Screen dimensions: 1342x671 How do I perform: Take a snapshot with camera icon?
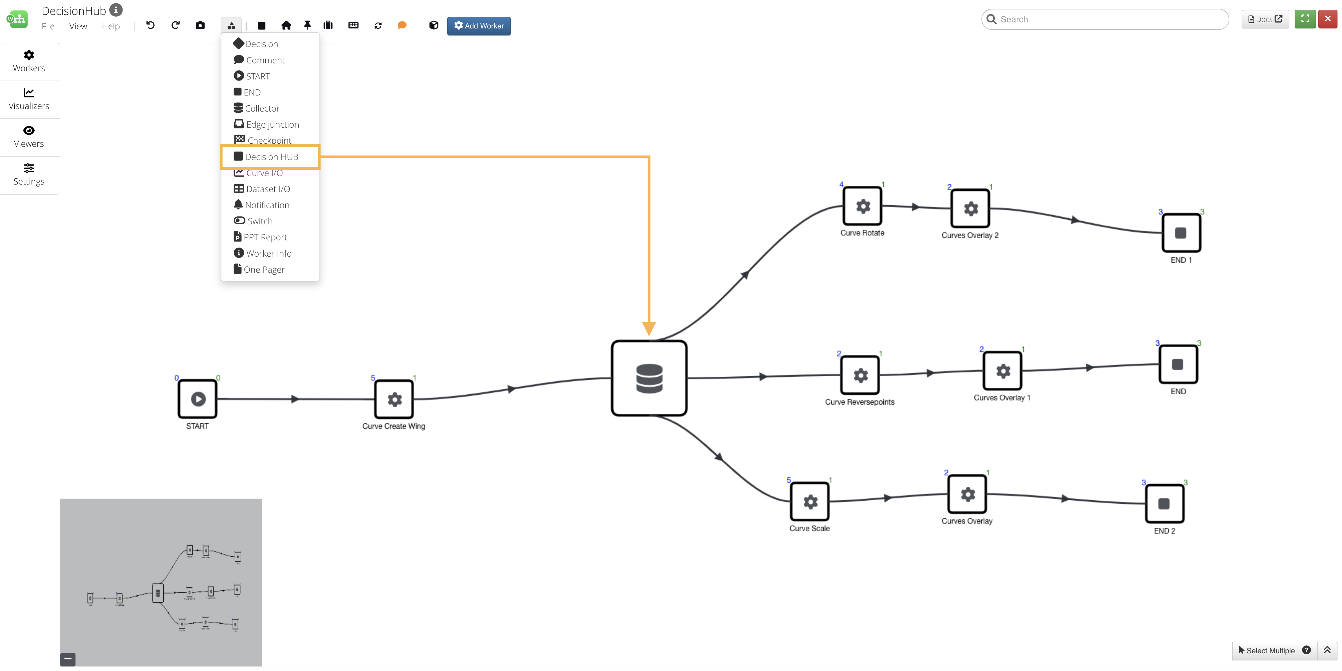pyautogui.click(x=200, y=25)
